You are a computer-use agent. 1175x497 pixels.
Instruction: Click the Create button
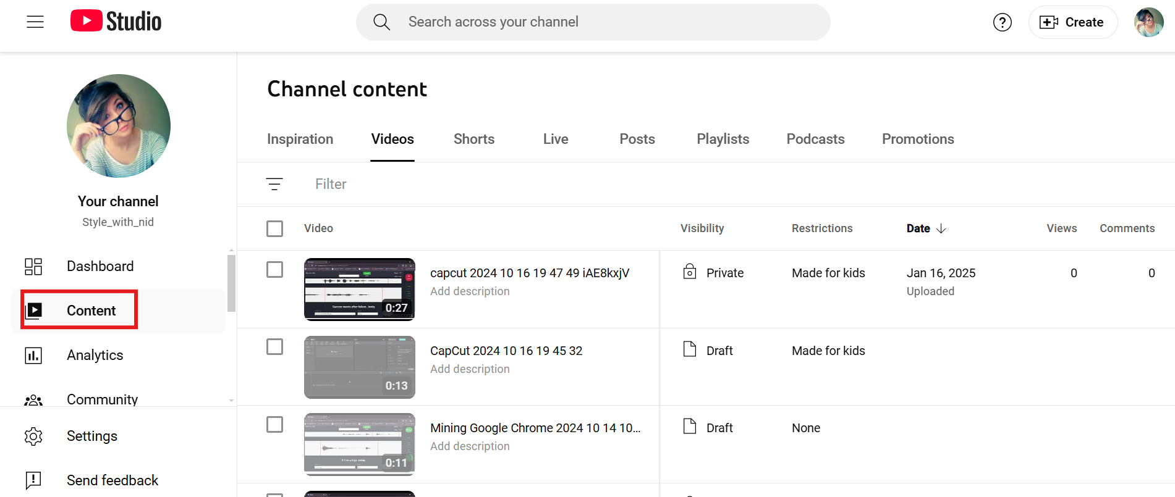1072,22
